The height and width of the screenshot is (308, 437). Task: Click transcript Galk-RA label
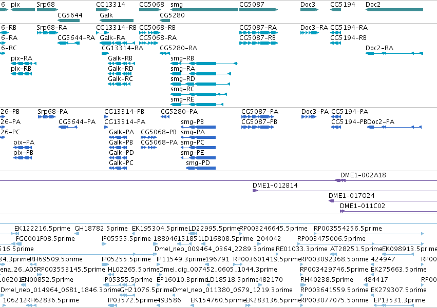point(112,38)
